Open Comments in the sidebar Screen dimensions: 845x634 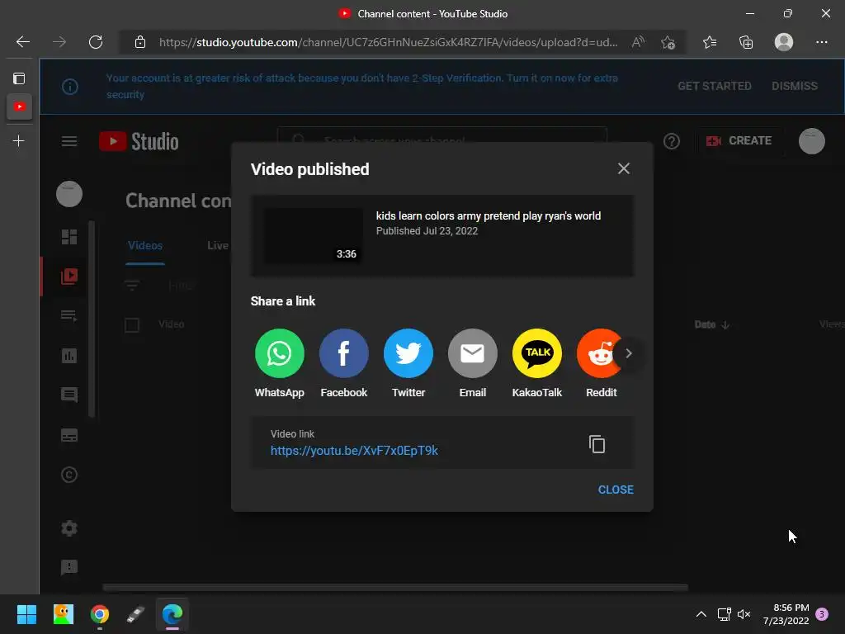pos(69,395)
